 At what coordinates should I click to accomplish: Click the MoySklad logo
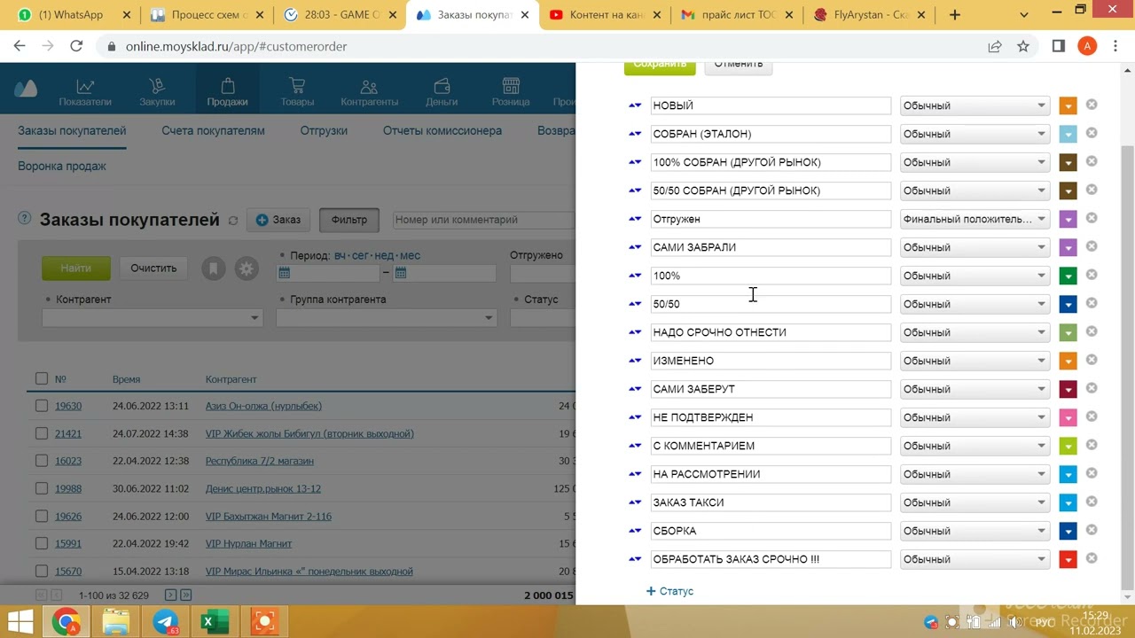(x=26, y=88)
